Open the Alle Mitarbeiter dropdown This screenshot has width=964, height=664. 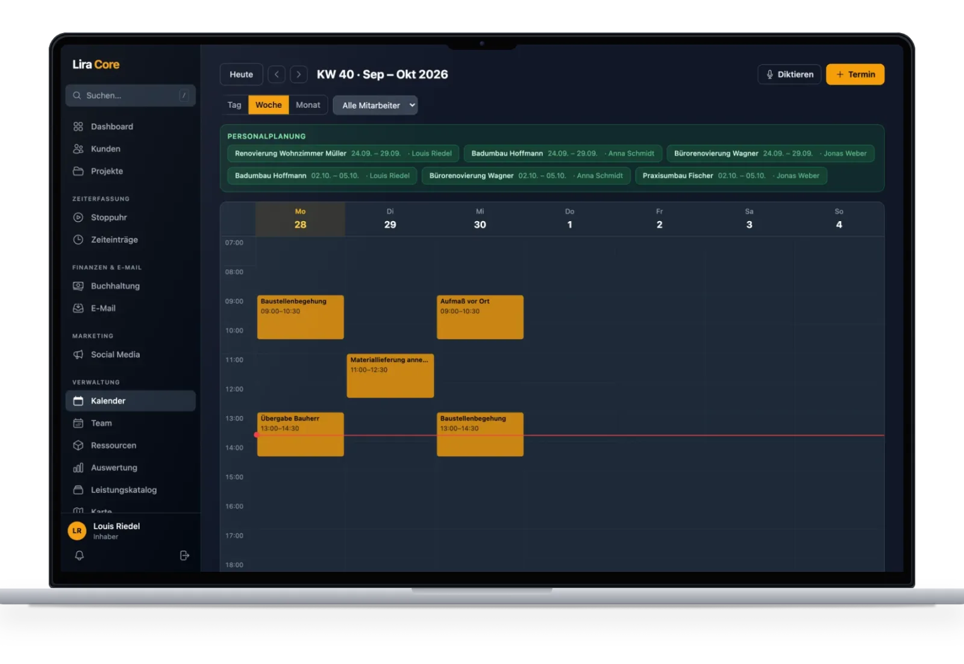coord(375,105)
